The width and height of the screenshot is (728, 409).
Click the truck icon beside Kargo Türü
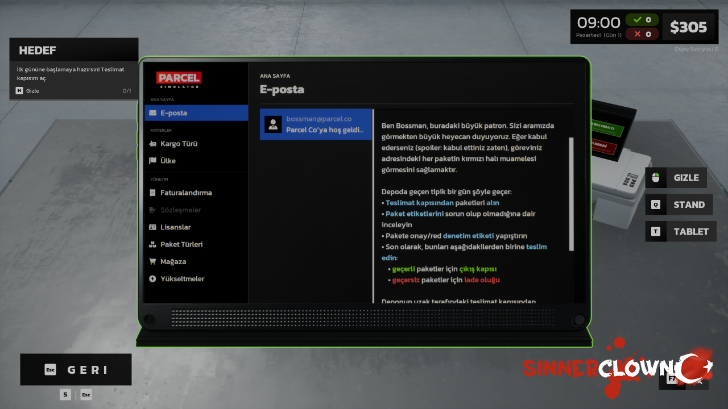[152, 144]
